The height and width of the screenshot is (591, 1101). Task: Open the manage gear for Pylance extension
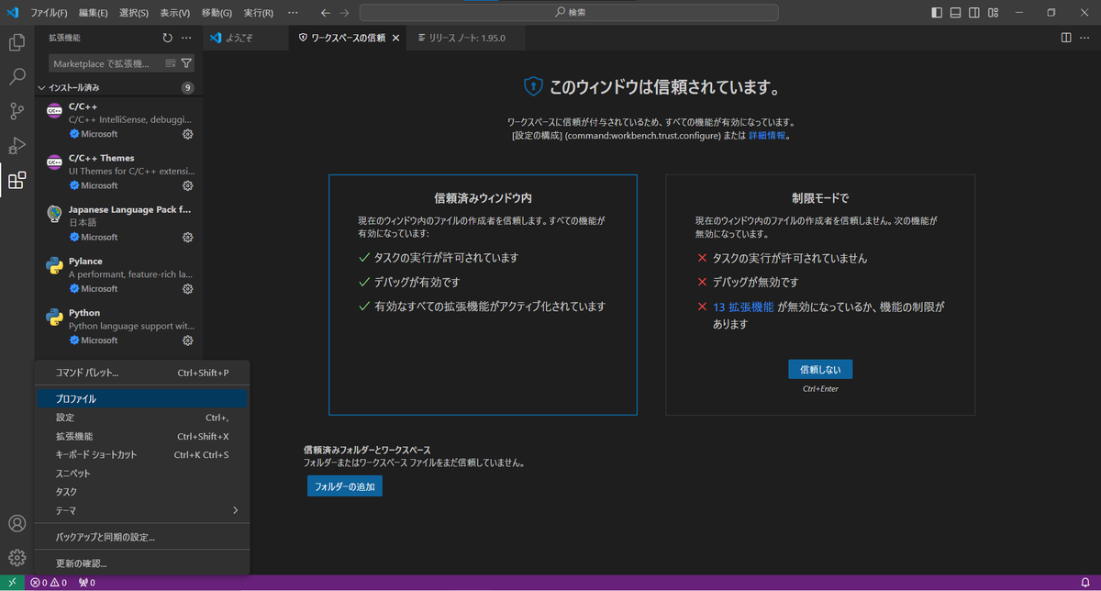coord(187,288)
